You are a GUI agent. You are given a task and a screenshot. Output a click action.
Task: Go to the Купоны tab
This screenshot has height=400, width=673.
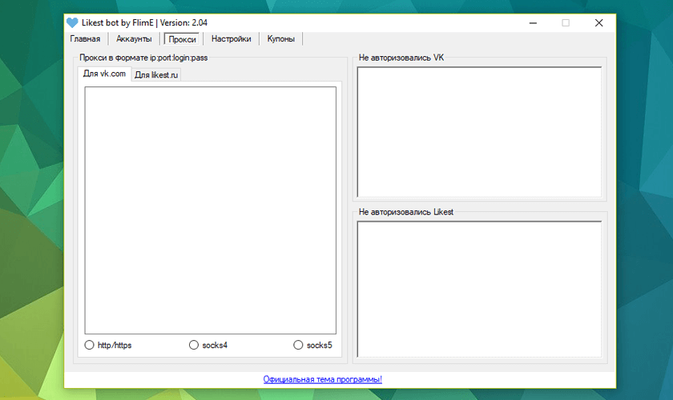pos(280,39)
